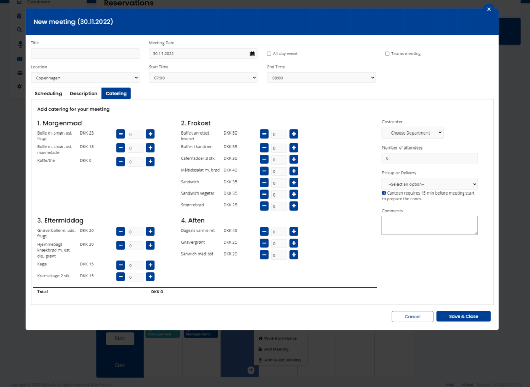530x387 pixels.
Task: Increase Kage quantity with plus icon
Action: (151, 265)
